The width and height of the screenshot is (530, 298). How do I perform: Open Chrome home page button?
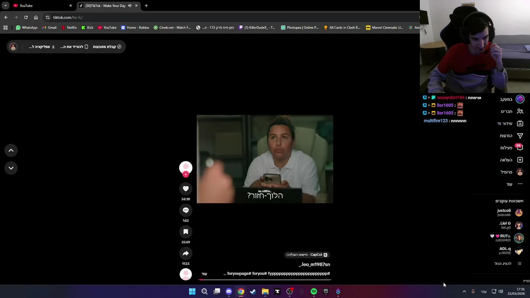pyautogui.click(x=36, y=17)
